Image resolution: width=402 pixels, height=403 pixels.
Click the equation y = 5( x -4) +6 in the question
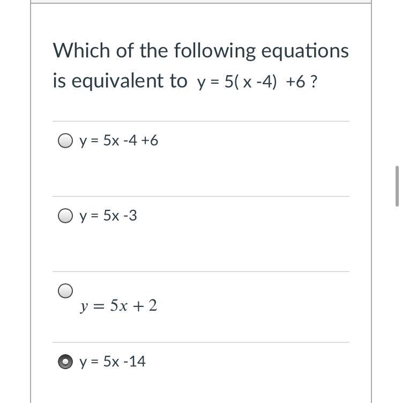pos(252,82)
